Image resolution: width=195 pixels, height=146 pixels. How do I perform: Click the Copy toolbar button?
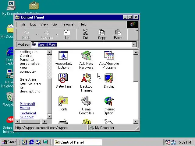tap(102, 34)
